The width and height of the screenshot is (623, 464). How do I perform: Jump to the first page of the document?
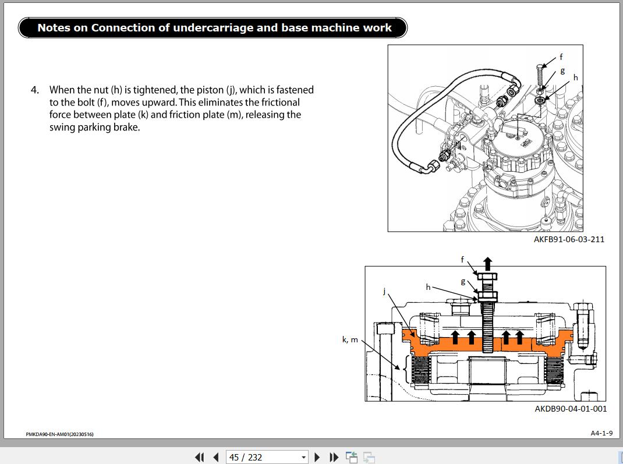(199, 457)
